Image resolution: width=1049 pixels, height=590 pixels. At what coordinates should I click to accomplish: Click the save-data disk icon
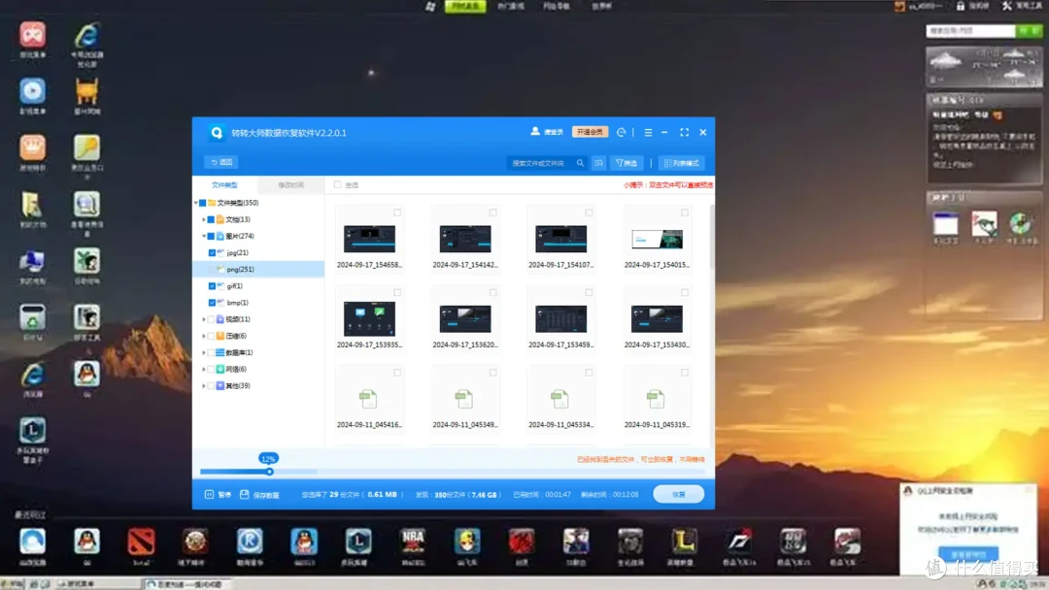tap(244, 495)
